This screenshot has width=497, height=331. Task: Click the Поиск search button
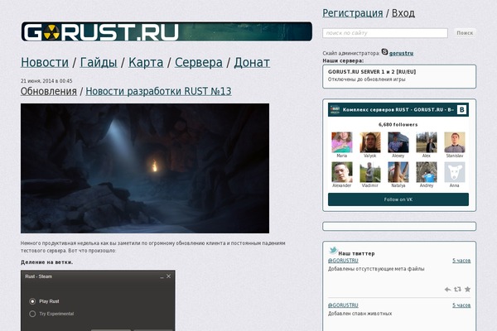pos(465,33)
